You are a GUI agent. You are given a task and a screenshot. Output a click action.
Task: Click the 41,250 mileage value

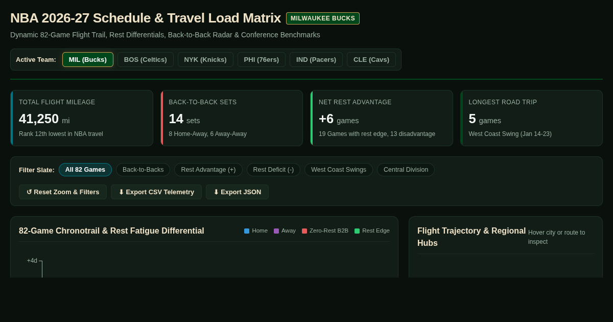(39, 119)
